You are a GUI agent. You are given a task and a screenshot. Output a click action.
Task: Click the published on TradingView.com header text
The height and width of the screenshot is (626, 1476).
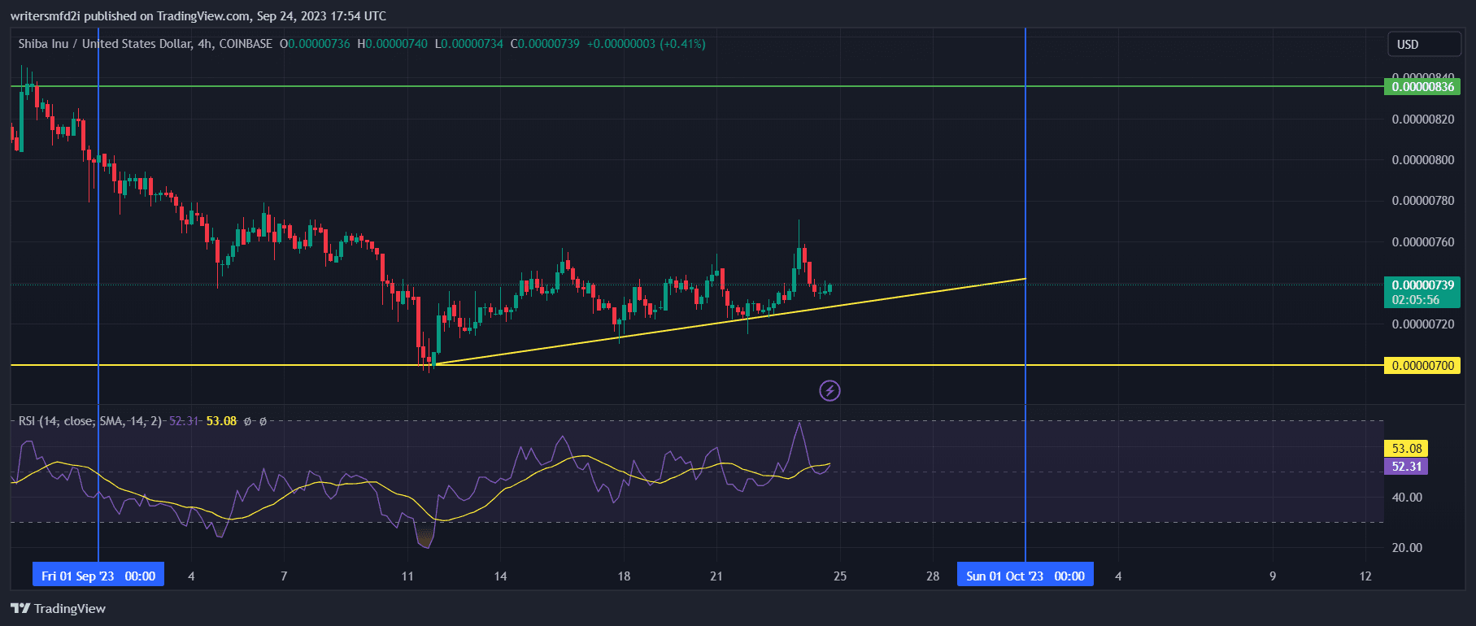[x=198, y=16]
